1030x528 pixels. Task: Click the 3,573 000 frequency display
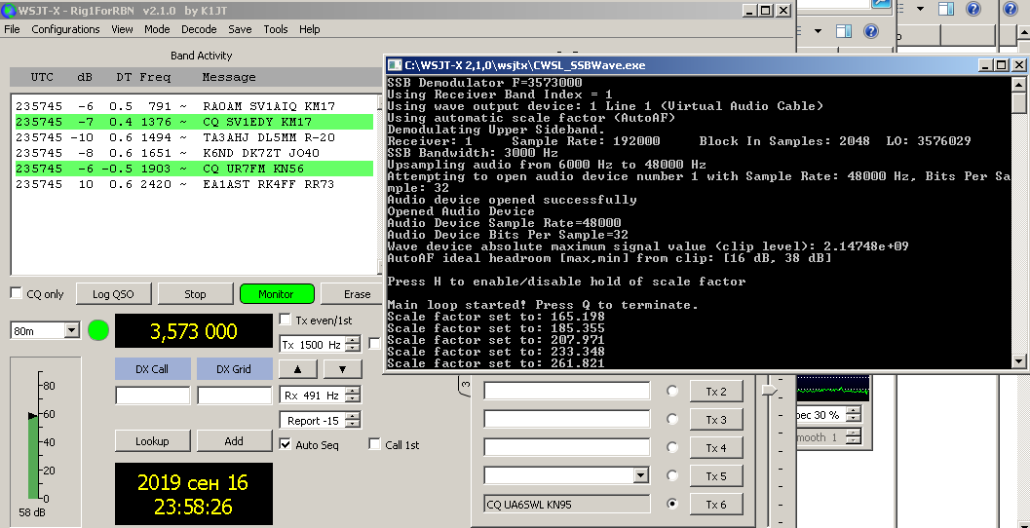[194, 331]
